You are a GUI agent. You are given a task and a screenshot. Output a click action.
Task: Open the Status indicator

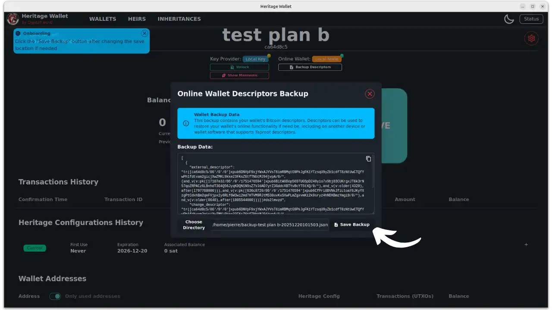click(531, 19)
